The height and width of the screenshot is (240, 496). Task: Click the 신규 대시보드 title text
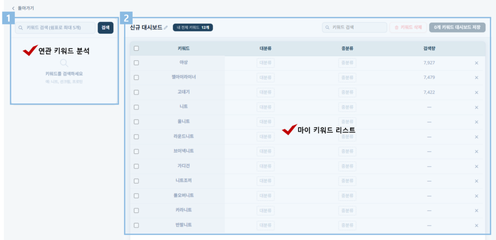[146, 28]
